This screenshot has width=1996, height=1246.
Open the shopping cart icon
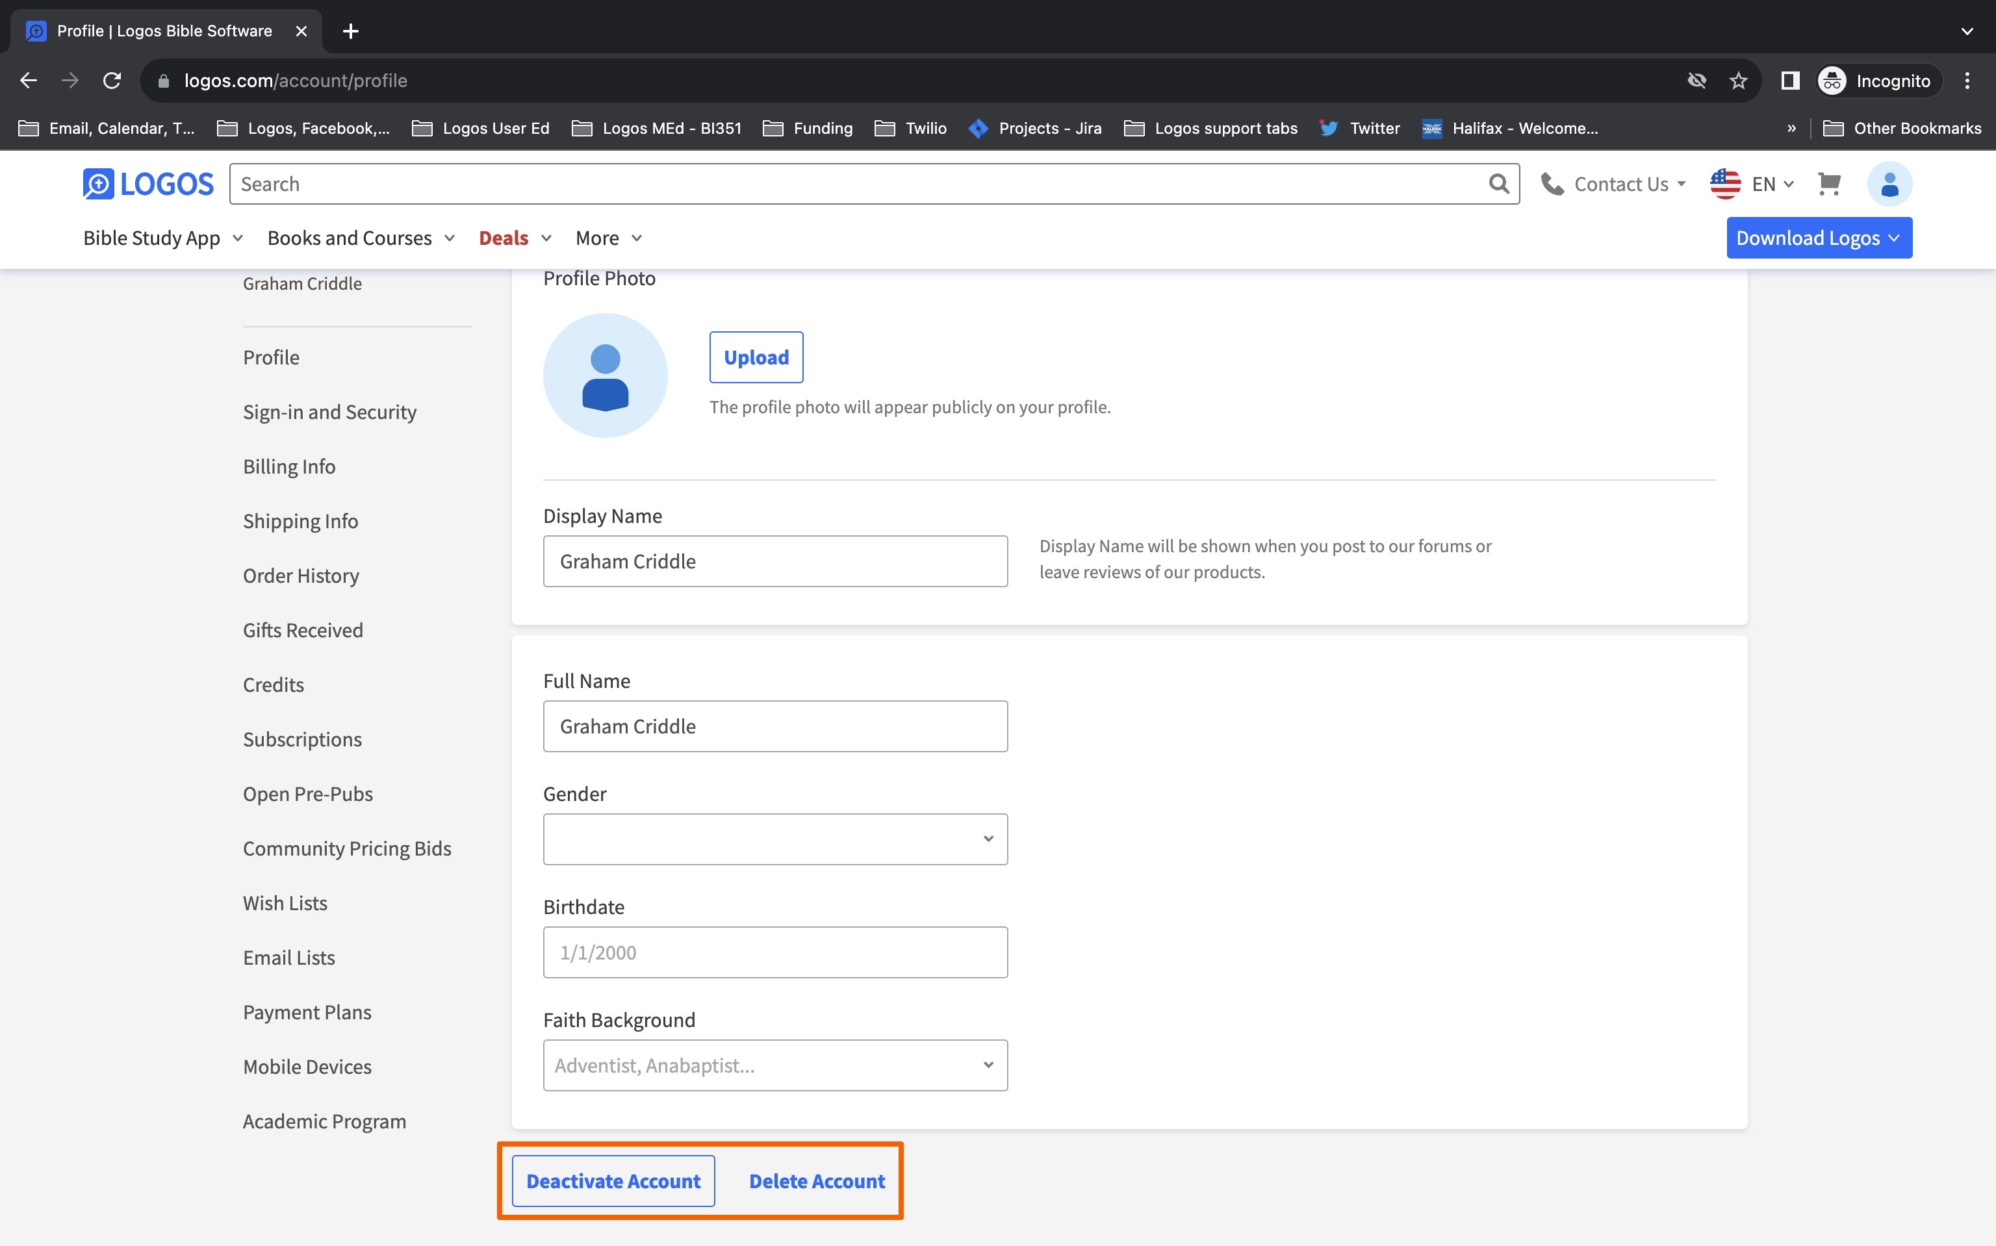[x=1829, y=184]
